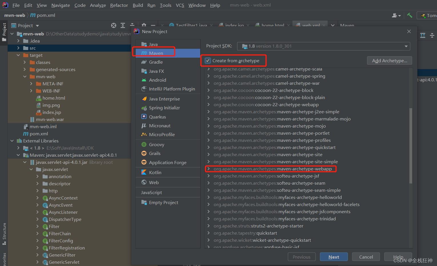Collapse External Libraries node
437x266 pixels.
12,141
